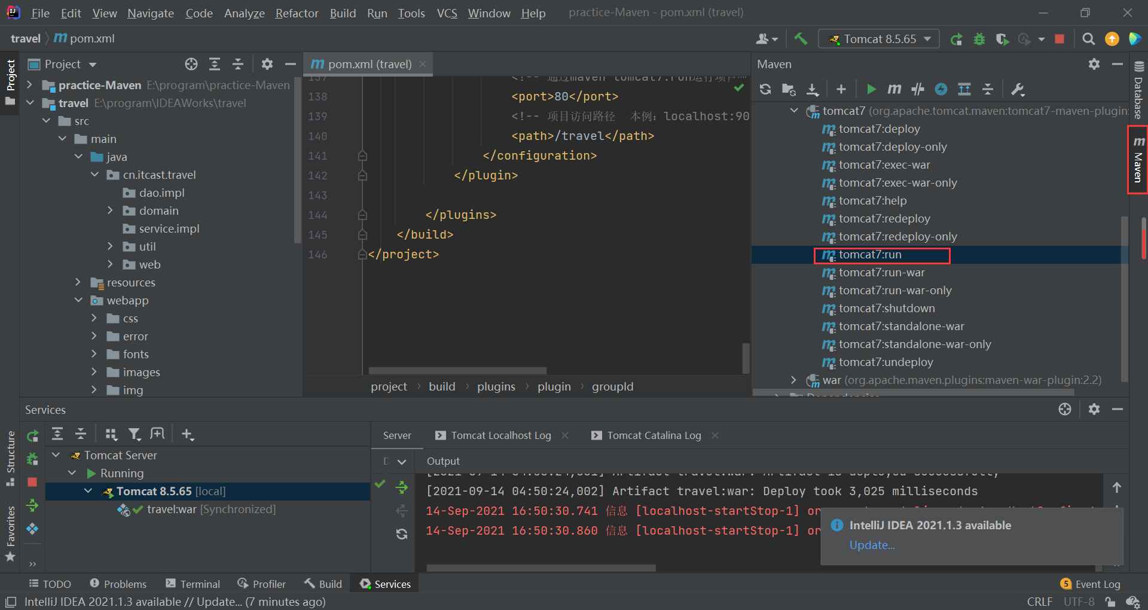Open the Database side panel button
The height and width of the screenshot is (610, 1148).
tap(1138, 91)
